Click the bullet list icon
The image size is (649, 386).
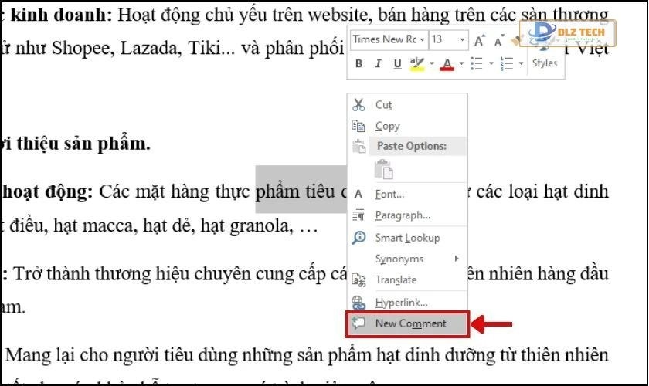tap(476, 64)
